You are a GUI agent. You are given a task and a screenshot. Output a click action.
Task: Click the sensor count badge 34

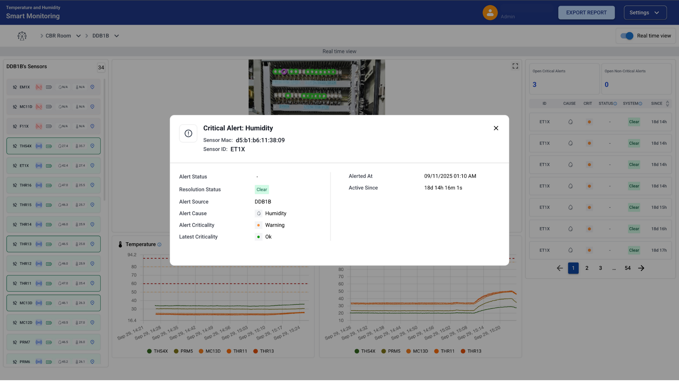[x=101, y=68]
